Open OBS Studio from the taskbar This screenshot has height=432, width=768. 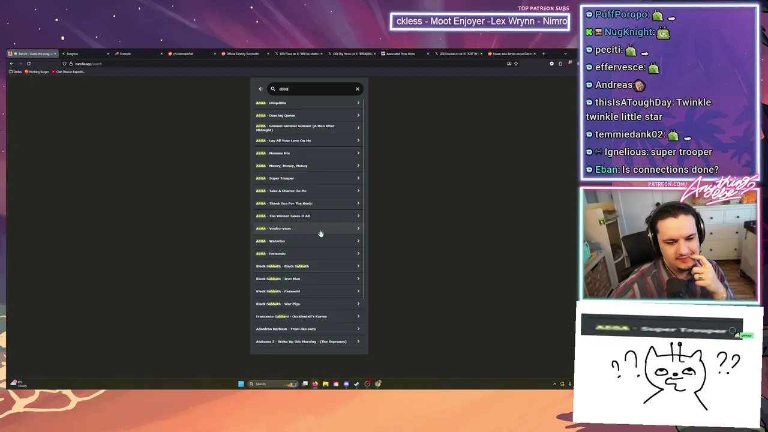point(367,384)
